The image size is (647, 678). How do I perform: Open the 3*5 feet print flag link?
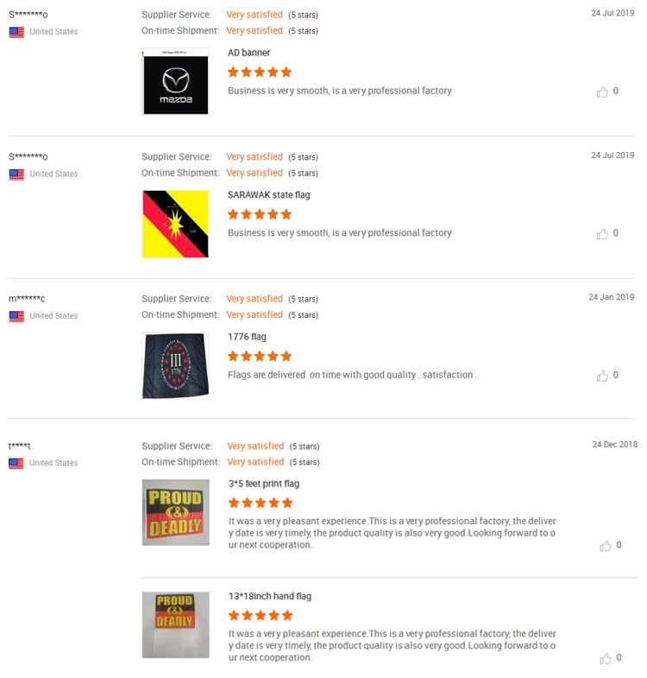point(264,484)
